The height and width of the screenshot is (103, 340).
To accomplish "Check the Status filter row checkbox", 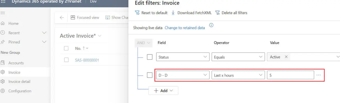I will click(x=150, y=57).
